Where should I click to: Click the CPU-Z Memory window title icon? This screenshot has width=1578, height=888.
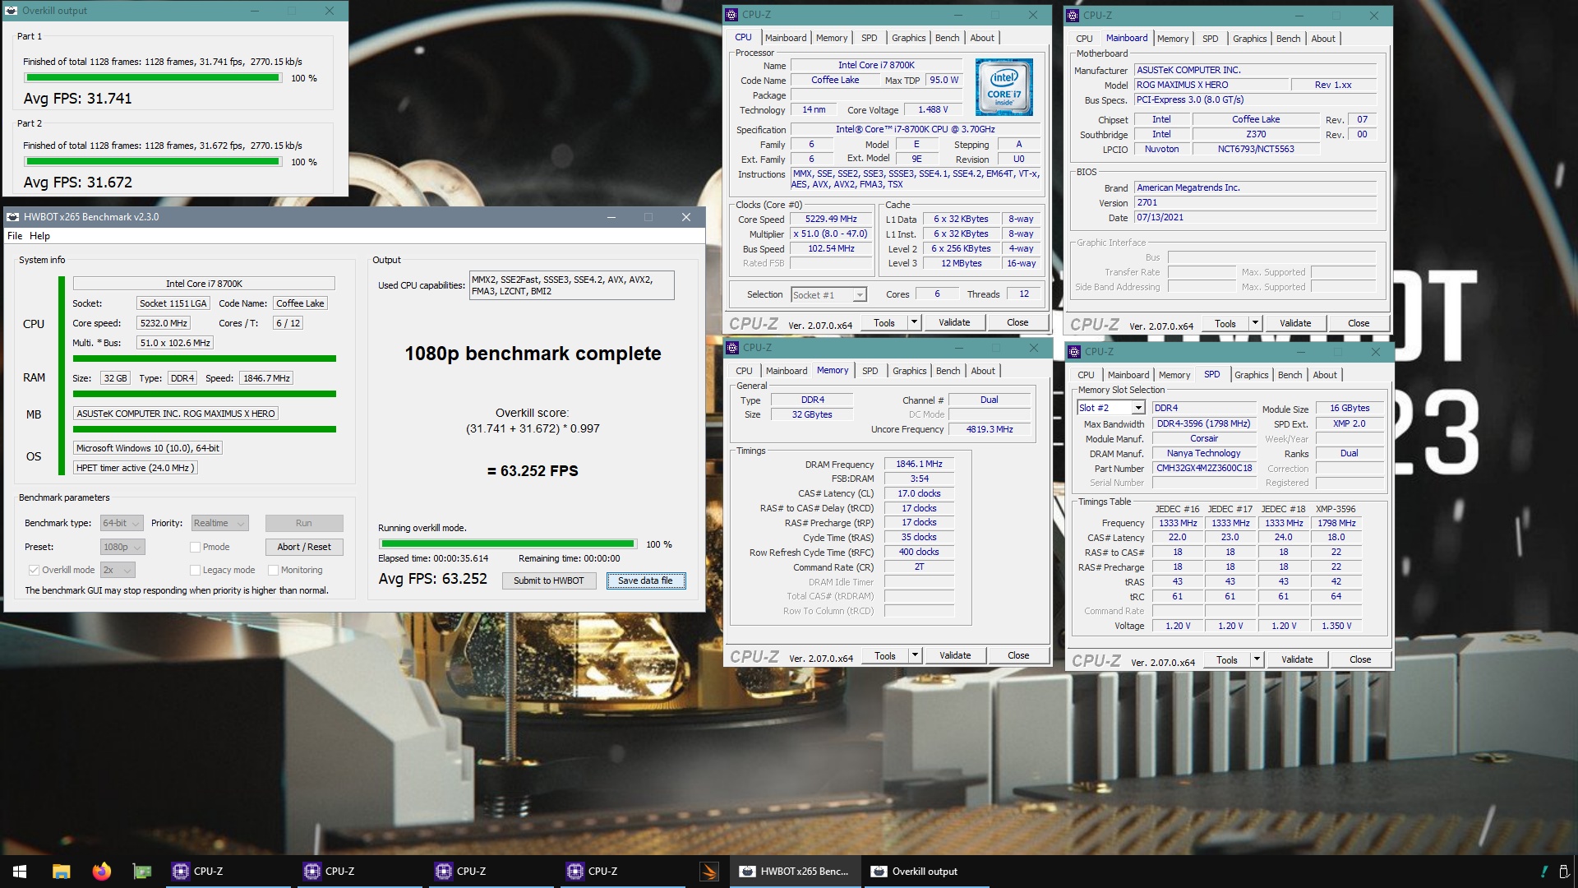[x=732, y=348]
